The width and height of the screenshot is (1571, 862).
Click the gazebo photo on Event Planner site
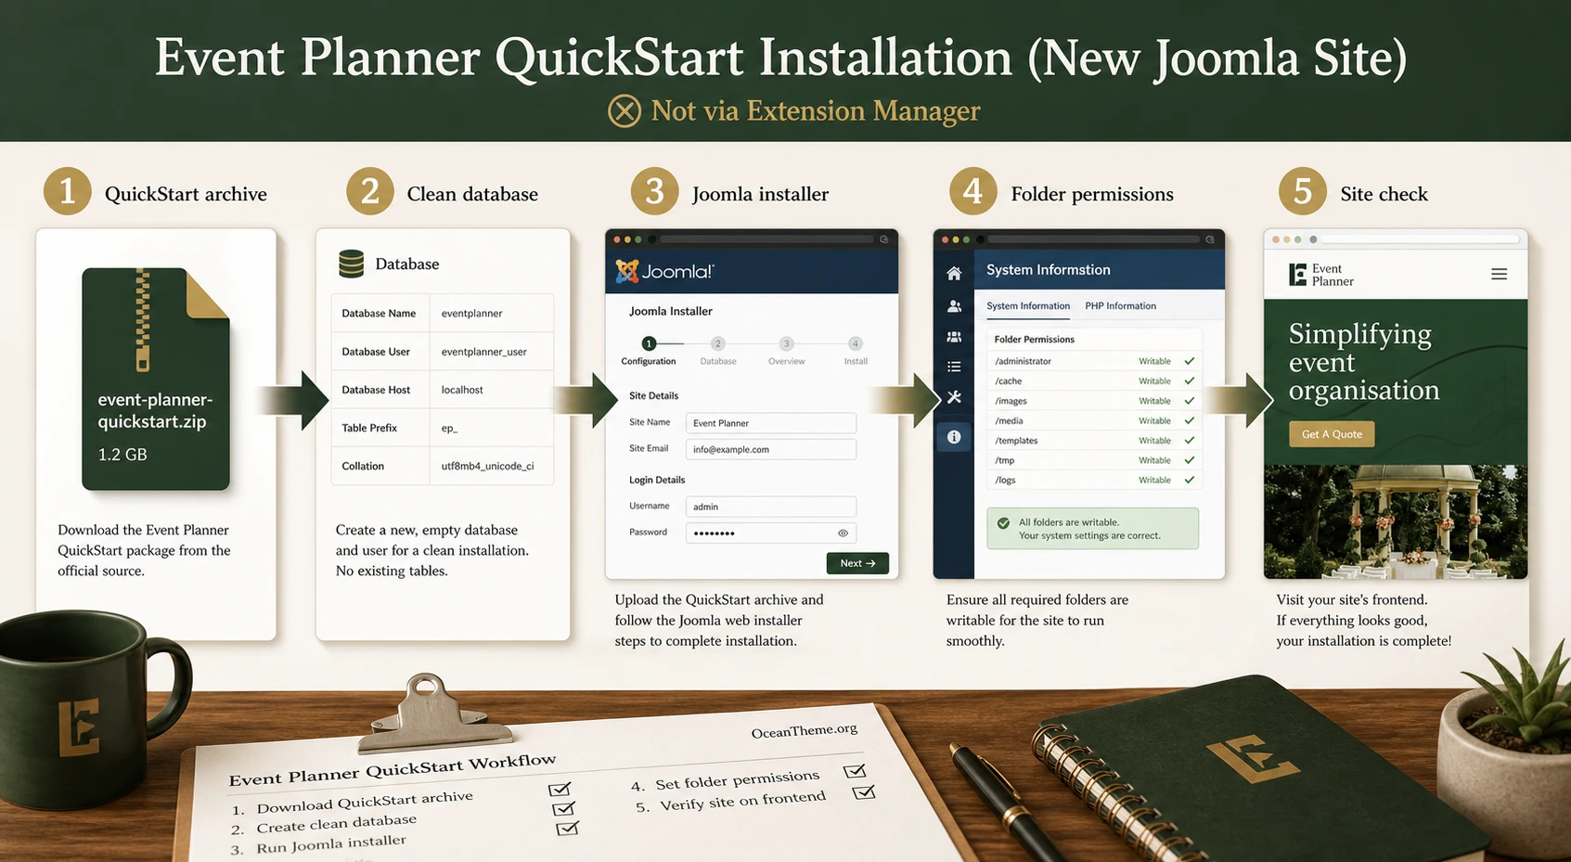pos(1396,521)
